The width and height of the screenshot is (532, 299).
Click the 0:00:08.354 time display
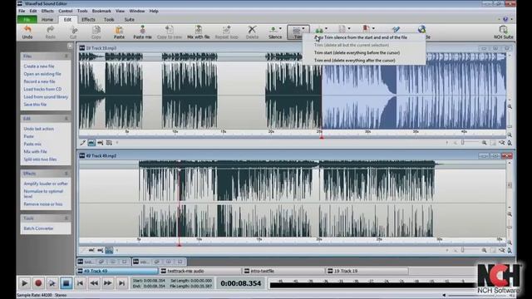tap(241, 283)
